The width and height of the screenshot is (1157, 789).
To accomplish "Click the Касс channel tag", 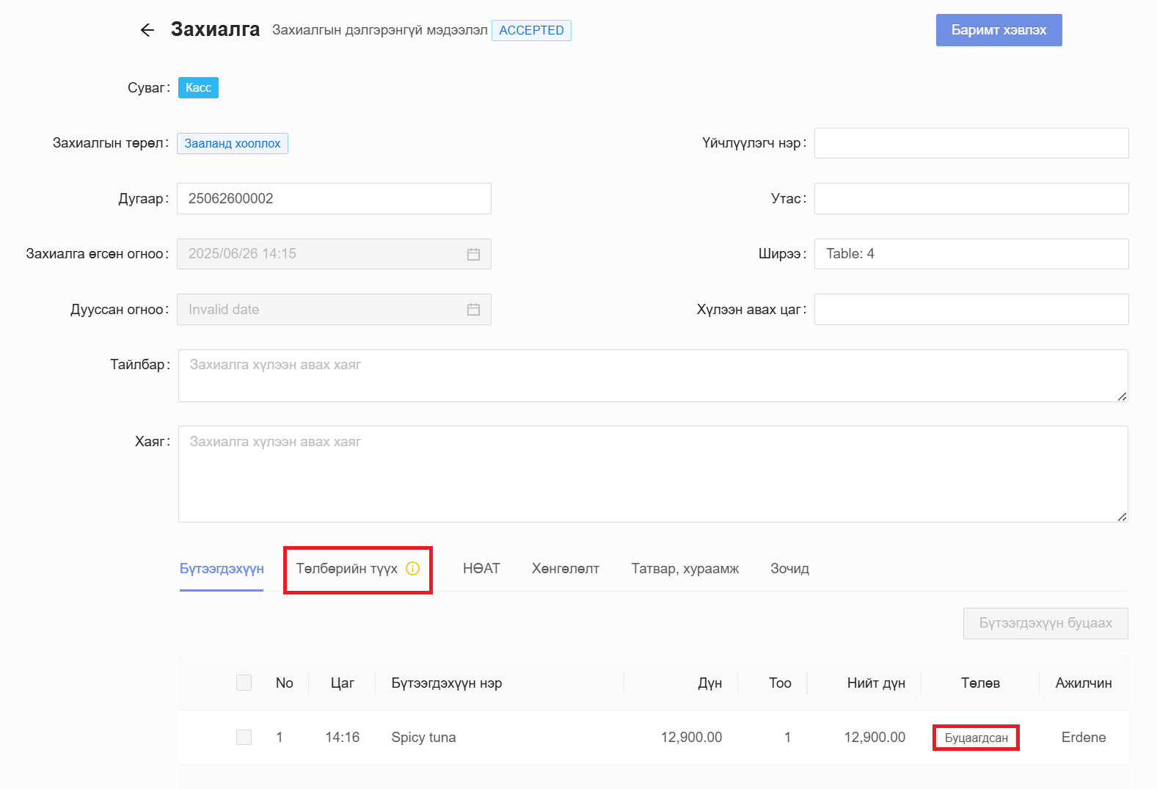I will (198, 88).
